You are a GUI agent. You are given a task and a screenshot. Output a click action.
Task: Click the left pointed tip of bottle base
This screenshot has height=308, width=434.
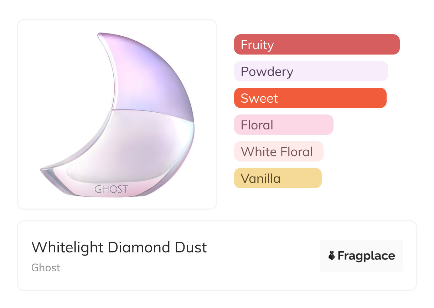(42, 170)
